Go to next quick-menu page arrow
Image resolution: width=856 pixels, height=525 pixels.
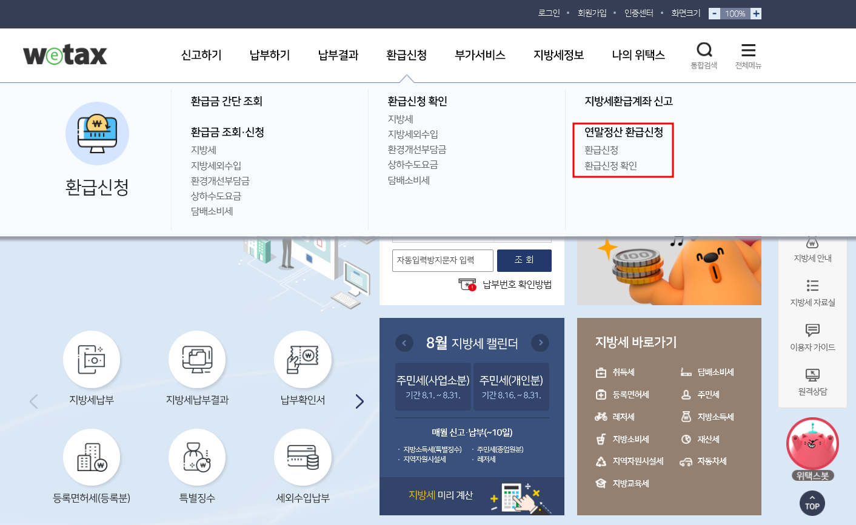coord(359,401)
